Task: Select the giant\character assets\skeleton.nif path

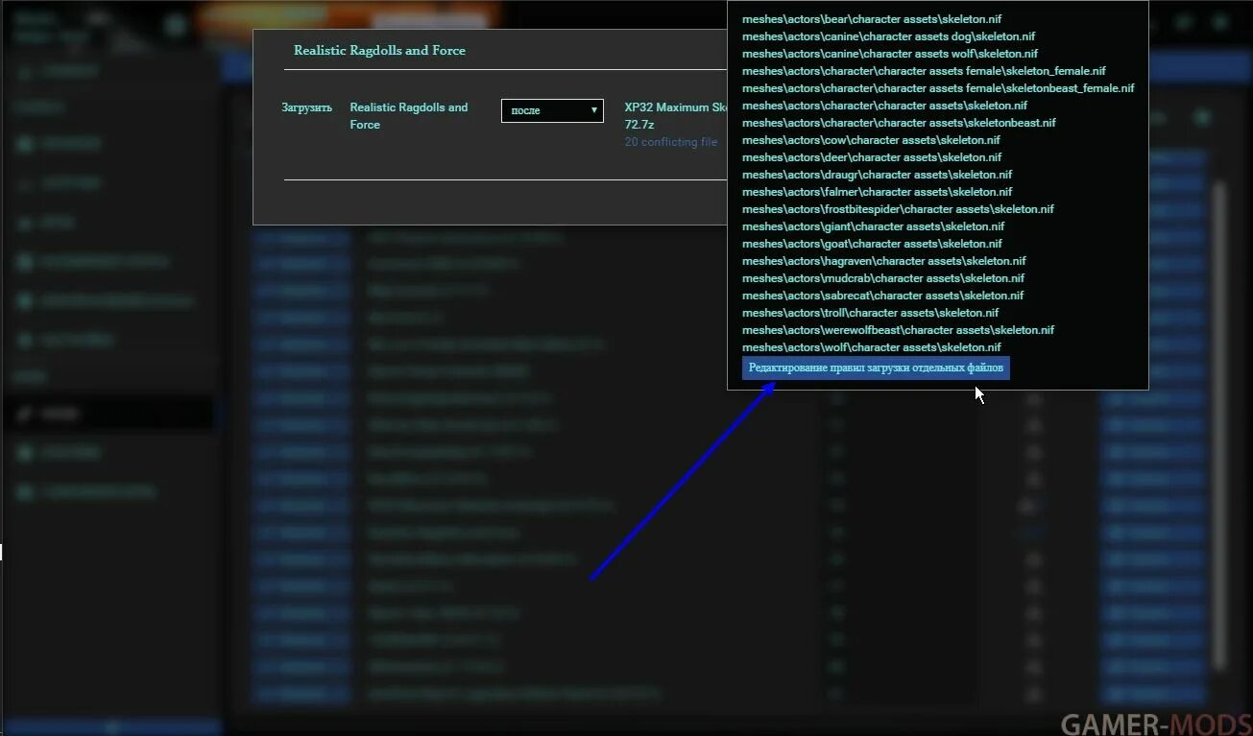Action: tap(873, 226)
